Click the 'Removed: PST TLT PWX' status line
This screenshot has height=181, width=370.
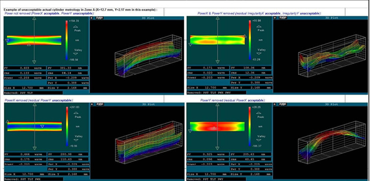pyautogui.click(x=33, y=179)
